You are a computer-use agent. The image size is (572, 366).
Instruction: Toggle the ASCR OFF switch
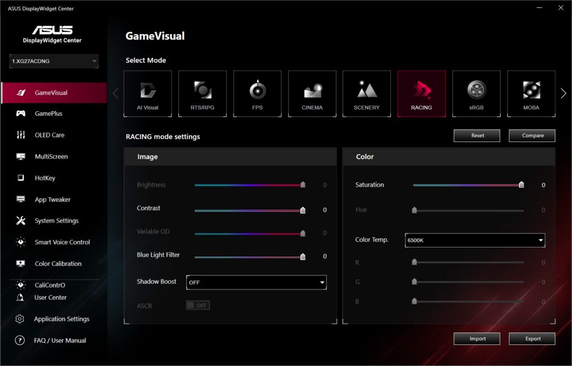click(198, 306)
